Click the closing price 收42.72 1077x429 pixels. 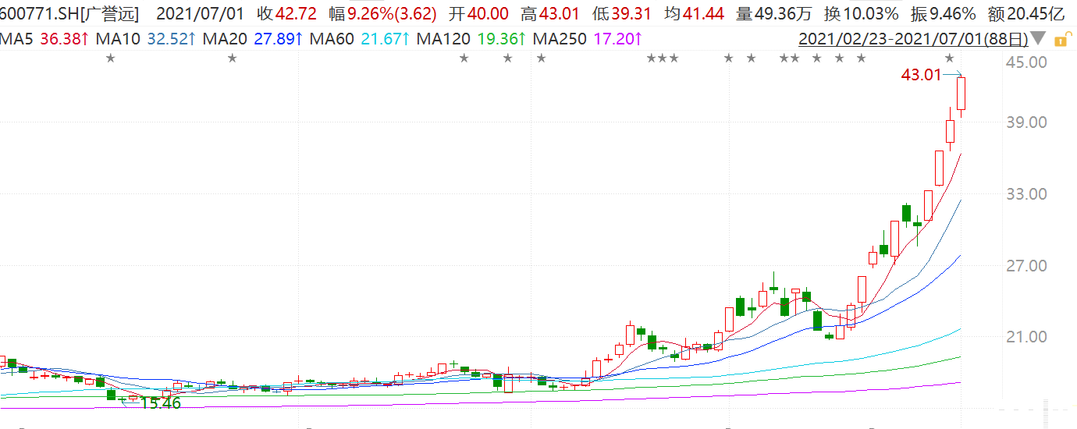click(x=287, y=14)
